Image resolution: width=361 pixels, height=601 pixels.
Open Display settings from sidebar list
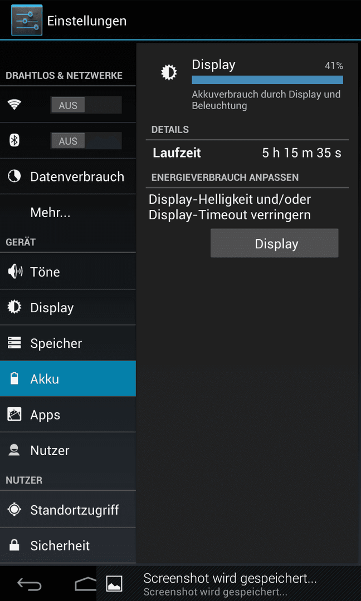[68, 307]
